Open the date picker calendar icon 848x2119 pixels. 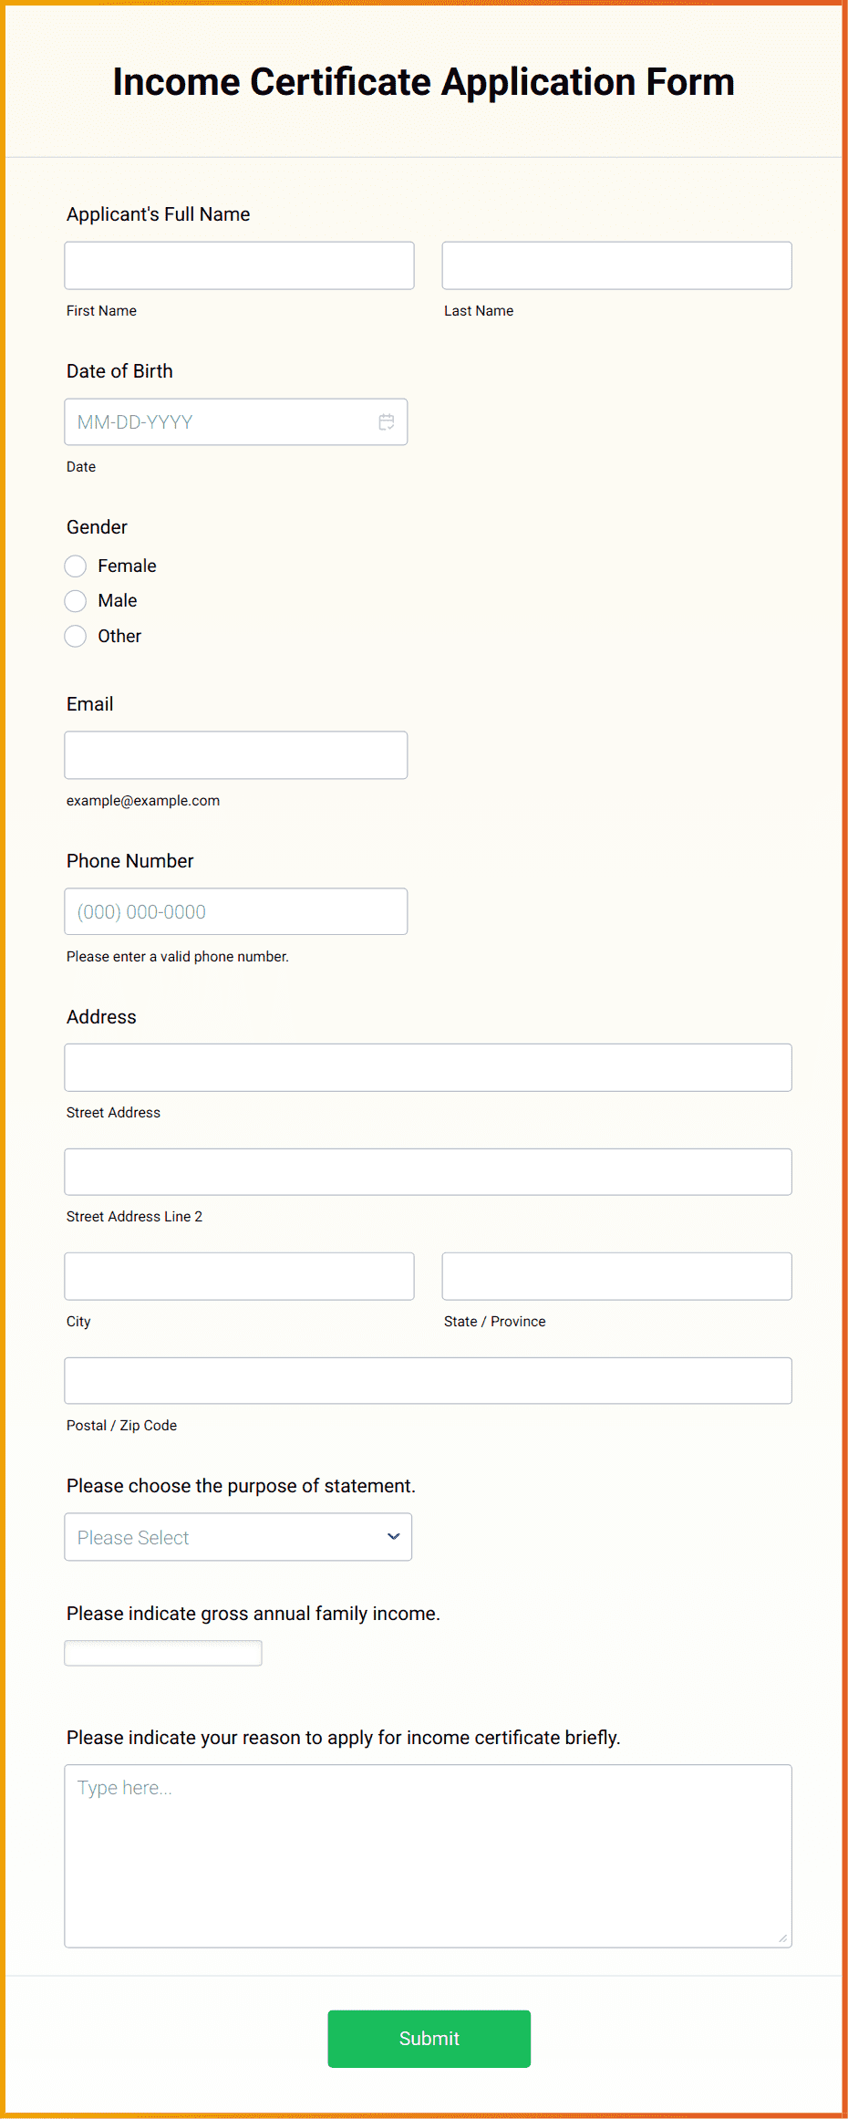click(386, 421)
